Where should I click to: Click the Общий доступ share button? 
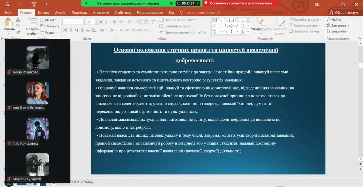coord(343,12)
